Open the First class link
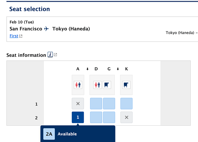The height and width of the screenshot is (142, 198). pos(14,36)
